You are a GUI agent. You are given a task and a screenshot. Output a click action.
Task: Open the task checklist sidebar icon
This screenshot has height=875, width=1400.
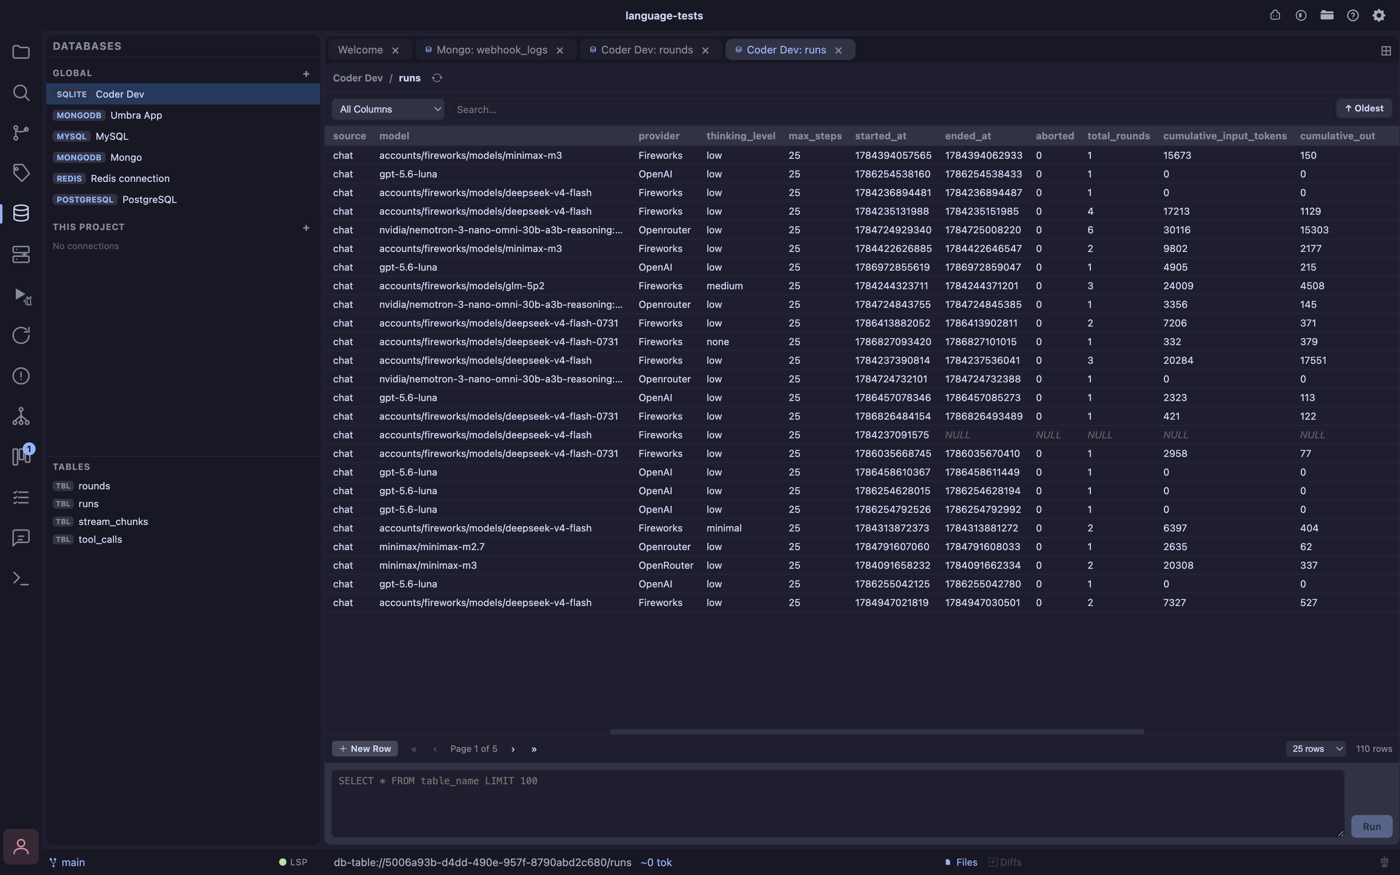point(21,497)
